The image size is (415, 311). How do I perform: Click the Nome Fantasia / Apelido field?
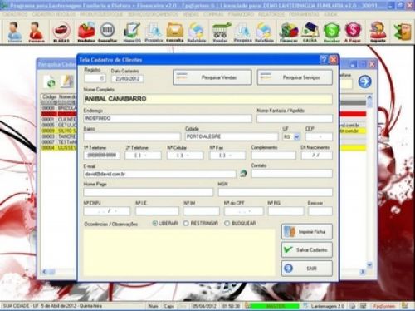pyautogui.click(x=295, y=119)
